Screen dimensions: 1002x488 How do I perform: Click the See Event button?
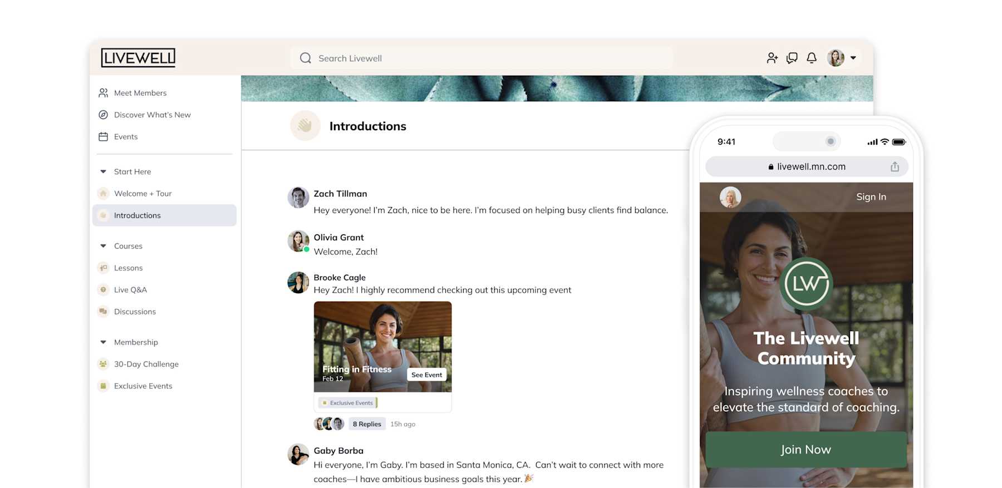[426, 374]
